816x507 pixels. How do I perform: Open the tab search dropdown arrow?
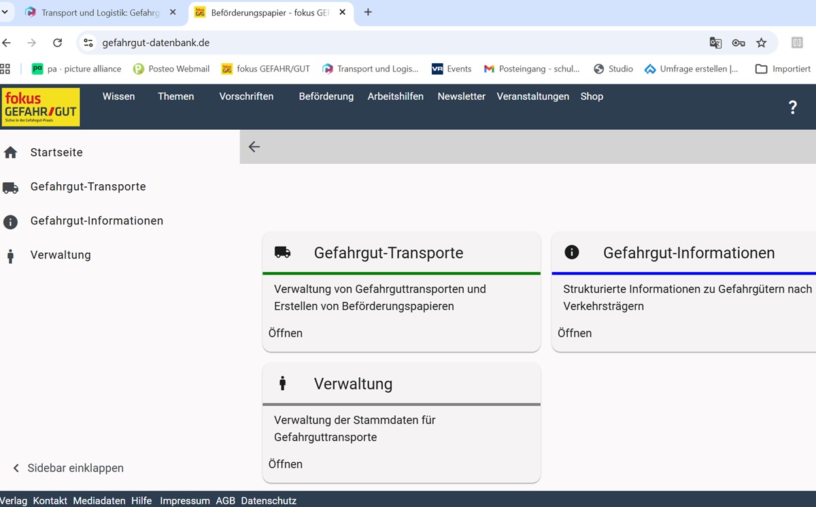[x=5, y=12]
